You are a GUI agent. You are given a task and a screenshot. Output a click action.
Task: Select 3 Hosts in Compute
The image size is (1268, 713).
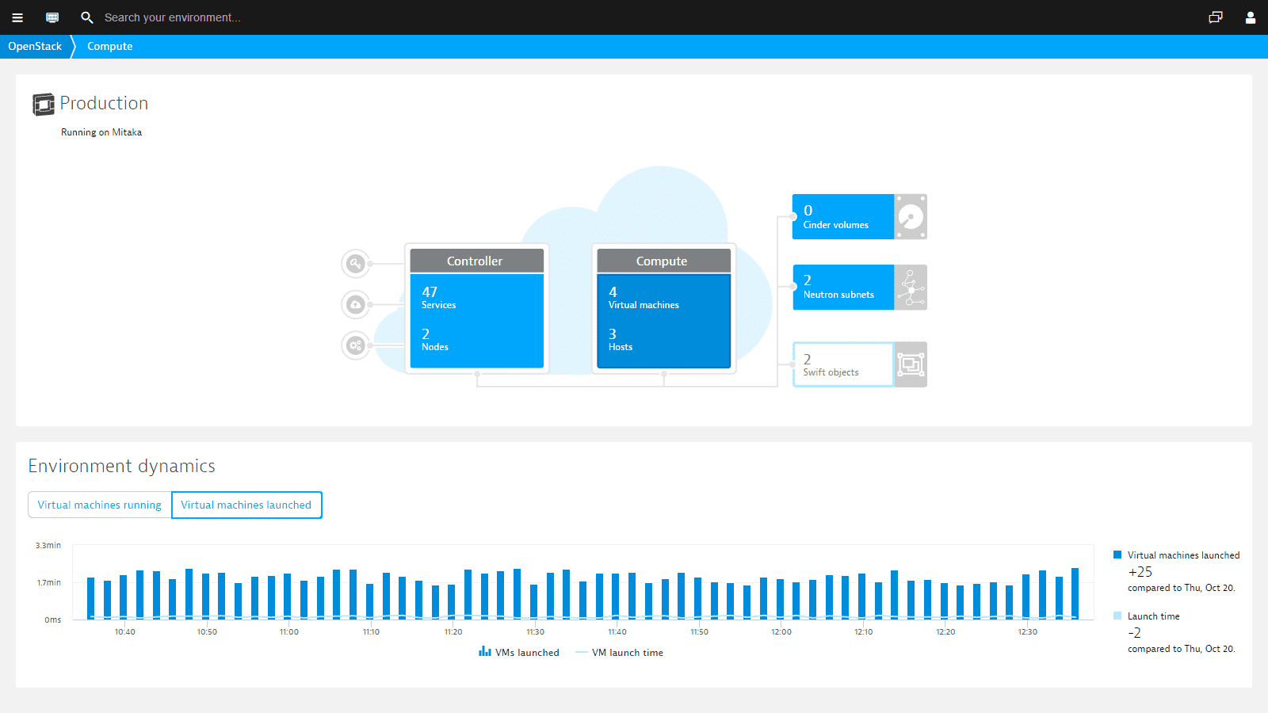(621, 340)
